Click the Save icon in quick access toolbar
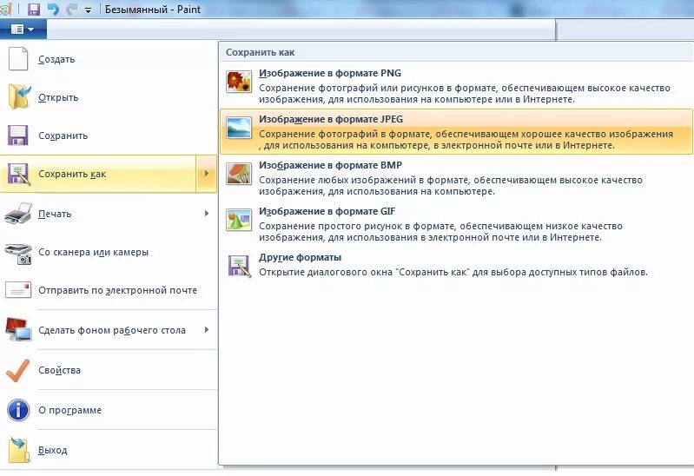 point(34,10)
